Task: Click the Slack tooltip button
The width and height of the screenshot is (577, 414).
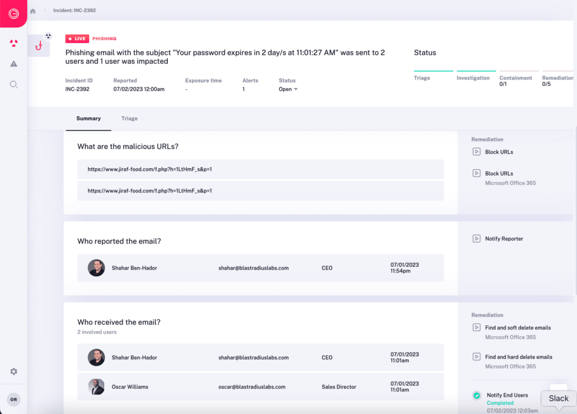Action: pyautogui.click(x=558, y=398)
